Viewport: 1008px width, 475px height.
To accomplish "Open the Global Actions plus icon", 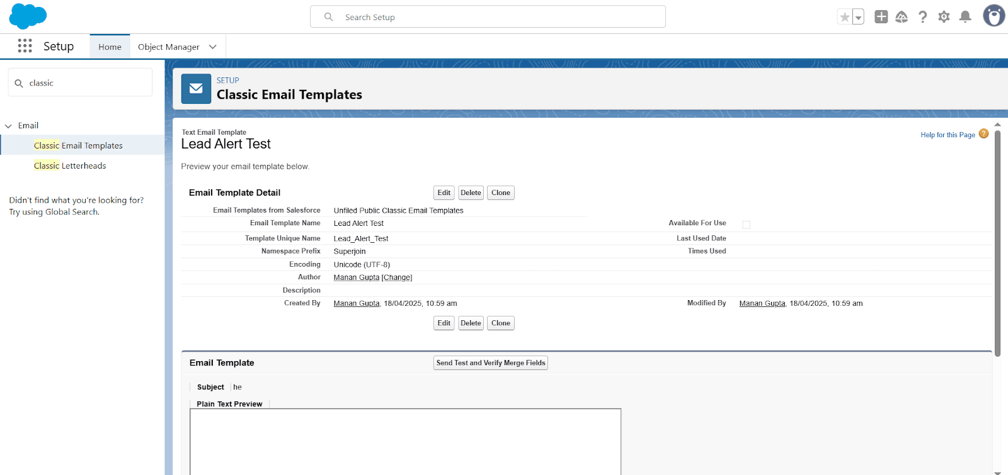I will pos(881,17).
